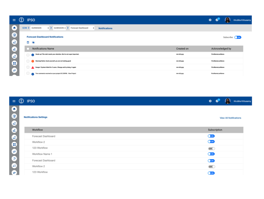Open cursor-window sidebar icon, Forecast Dashboard Notifications screen
The image size is (264, 199).
(x=14, y=35)
